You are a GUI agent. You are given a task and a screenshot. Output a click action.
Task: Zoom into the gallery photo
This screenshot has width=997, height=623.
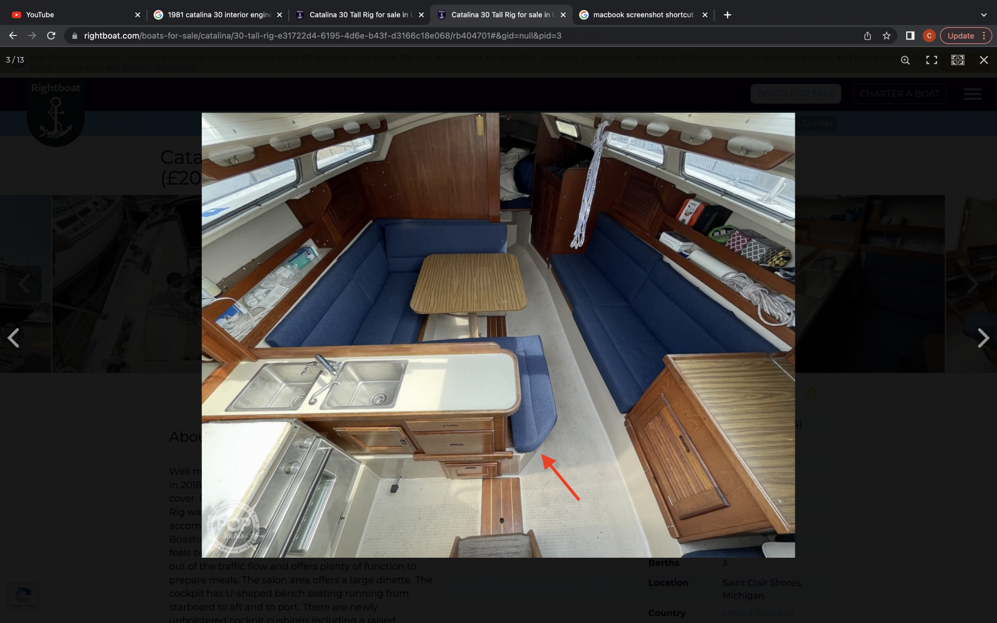[905, 60]
